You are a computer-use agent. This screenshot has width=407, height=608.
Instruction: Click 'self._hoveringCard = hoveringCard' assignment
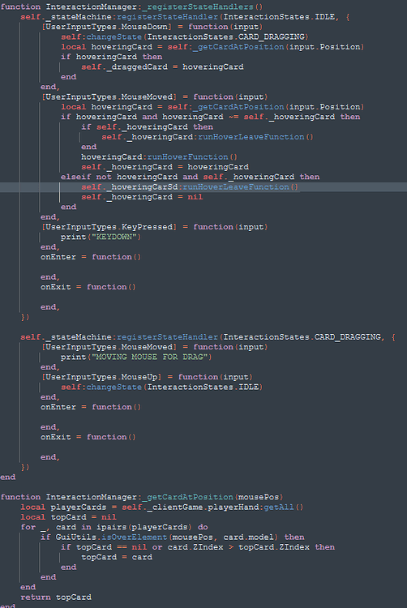click(165, 167)
